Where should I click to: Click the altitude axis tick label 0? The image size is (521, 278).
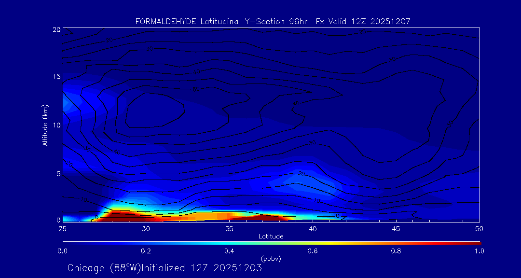(58, 220)
